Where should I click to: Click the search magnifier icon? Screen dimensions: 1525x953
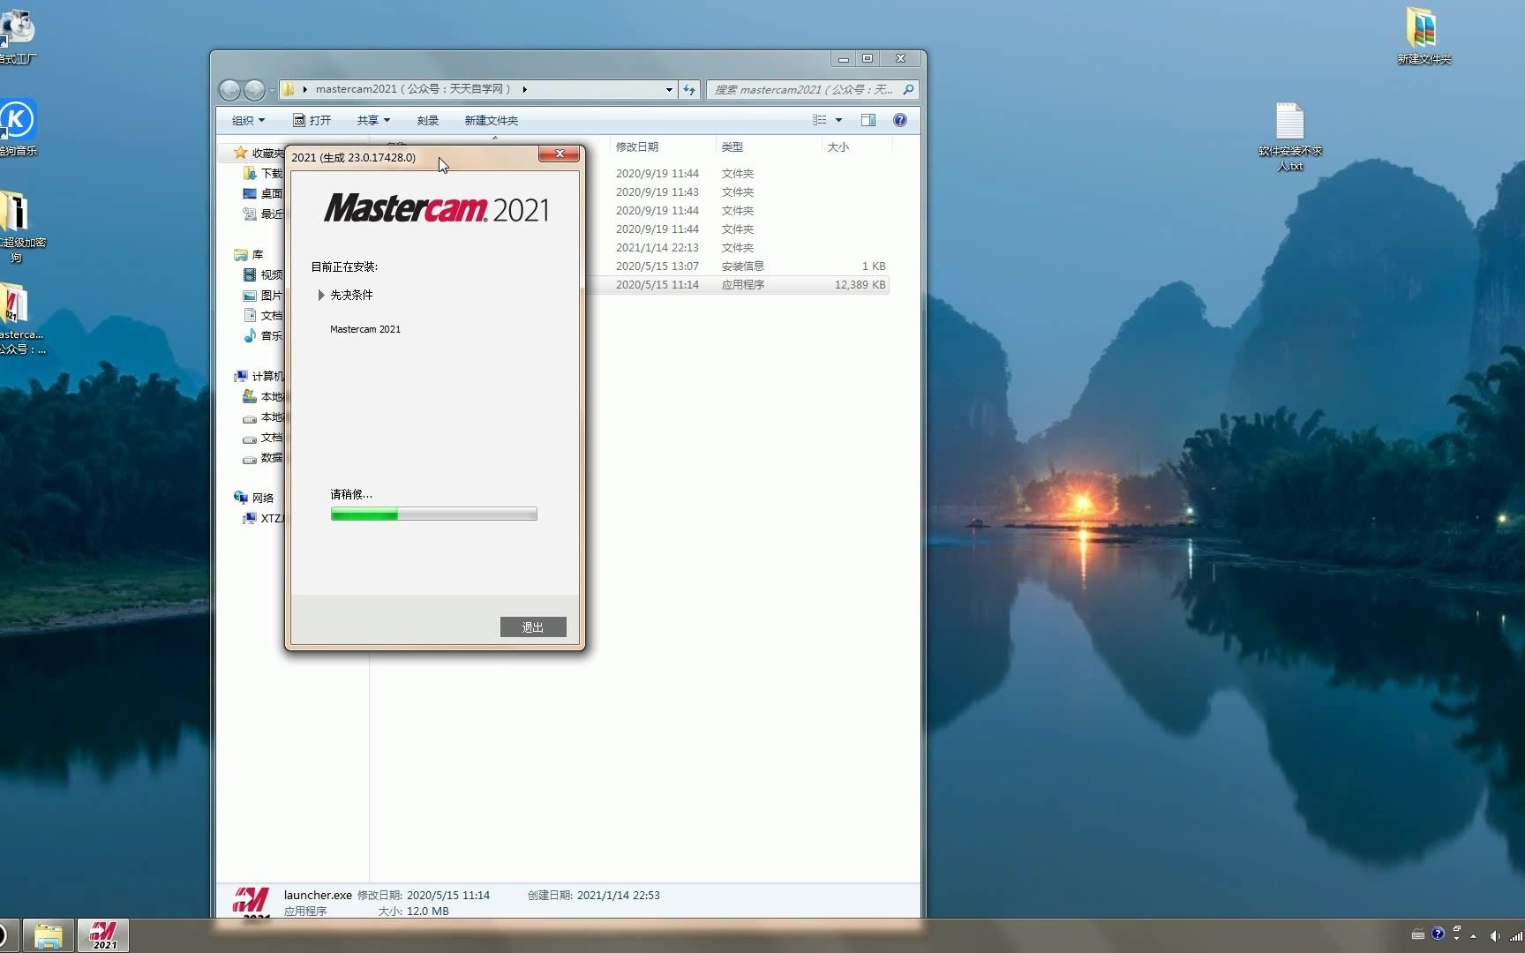[908, 89]
